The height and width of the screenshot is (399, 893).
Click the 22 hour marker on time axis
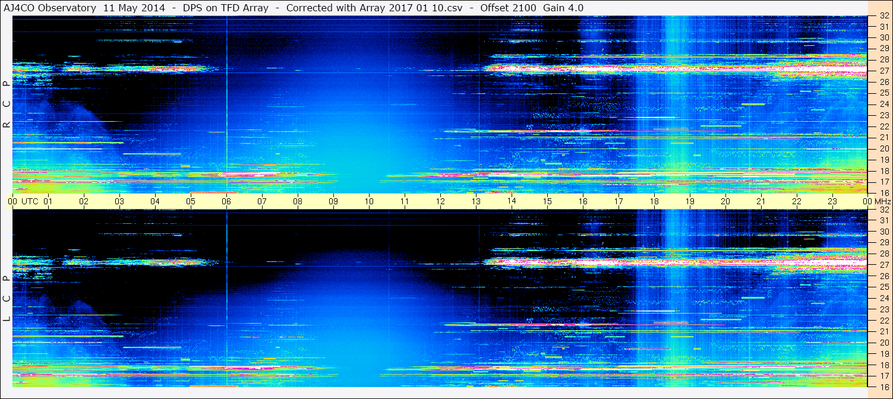(x=797, y=201)
